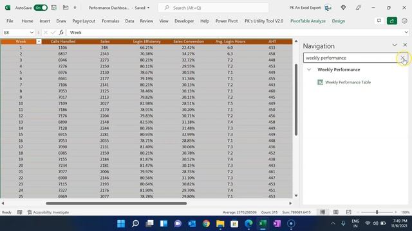412x231 pixels.
Task: Click the macro record icon in status bar
Action: 20,212
